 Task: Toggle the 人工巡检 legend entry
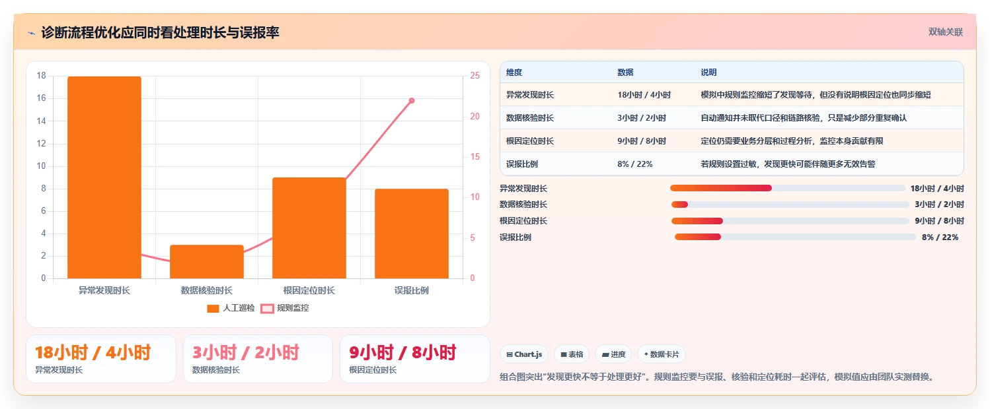231,308
